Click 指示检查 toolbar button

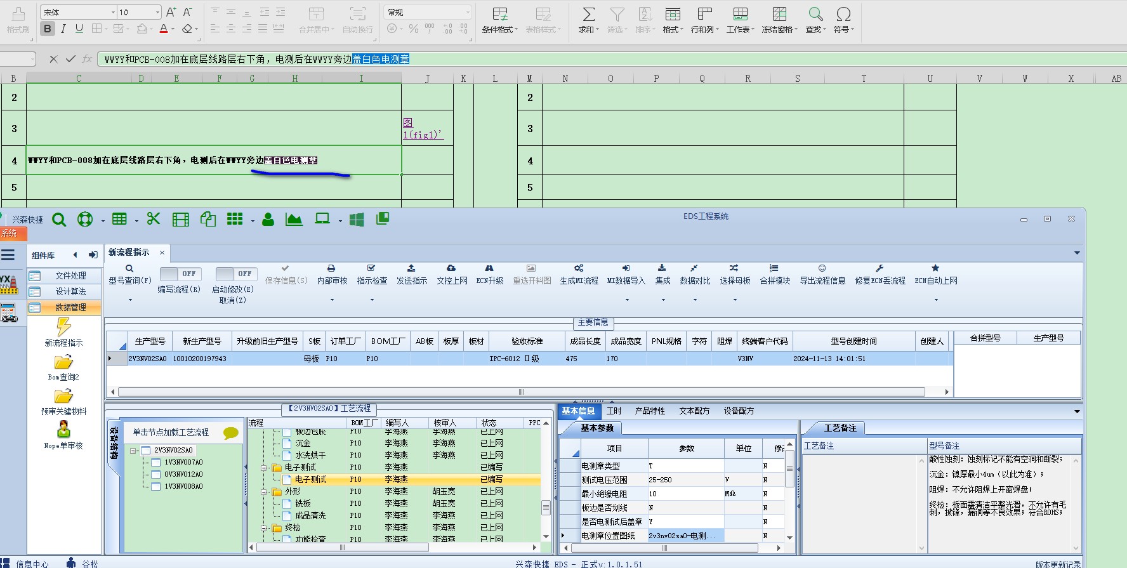pos(372,275)
